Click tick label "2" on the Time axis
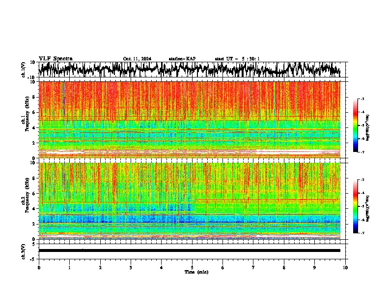Image resolution: width=389 pixels, height=300 pixels. click(100, 268)
